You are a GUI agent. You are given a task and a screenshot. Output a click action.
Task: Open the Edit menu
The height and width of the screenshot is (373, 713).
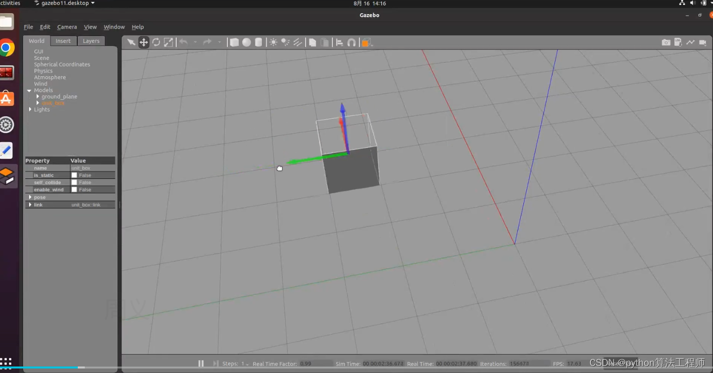[45, 27]
